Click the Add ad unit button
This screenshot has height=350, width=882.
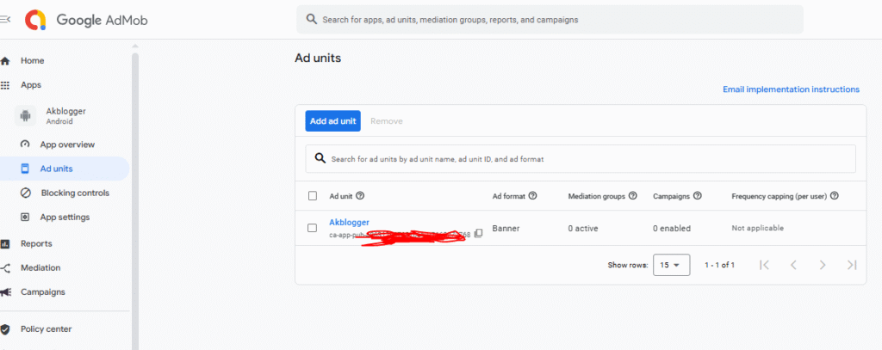pyautogui.click(x=333, y=120)
